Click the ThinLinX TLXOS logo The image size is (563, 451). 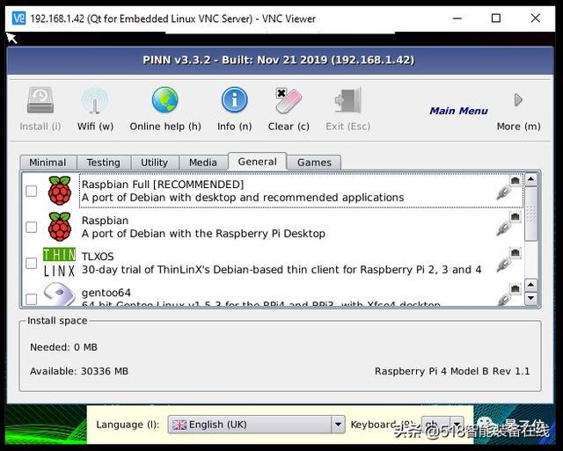tap(59, 262)
